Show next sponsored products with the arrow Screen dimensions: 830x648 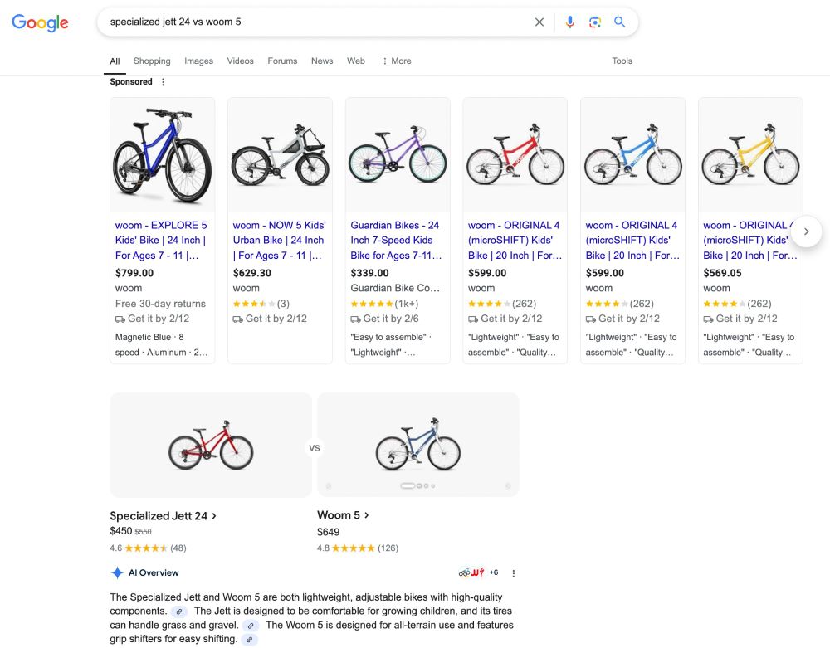click(x=806, y=231)
